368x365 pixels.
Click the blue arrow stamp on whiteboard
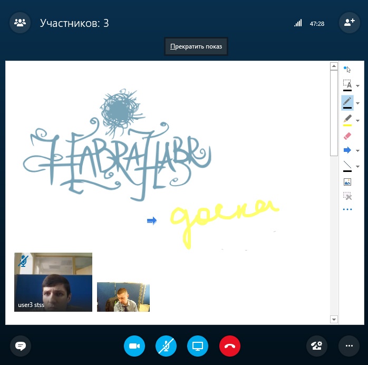coord(152,220)
